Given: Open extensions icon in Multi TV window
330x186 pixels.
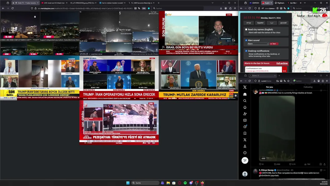Looking at the screenshot, I should 230,8.
